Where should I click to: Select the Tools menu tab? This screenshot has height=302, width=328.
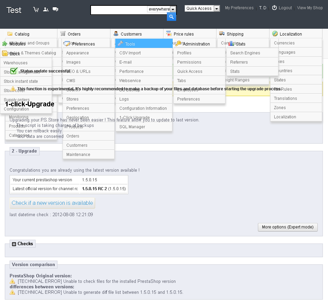144,43
